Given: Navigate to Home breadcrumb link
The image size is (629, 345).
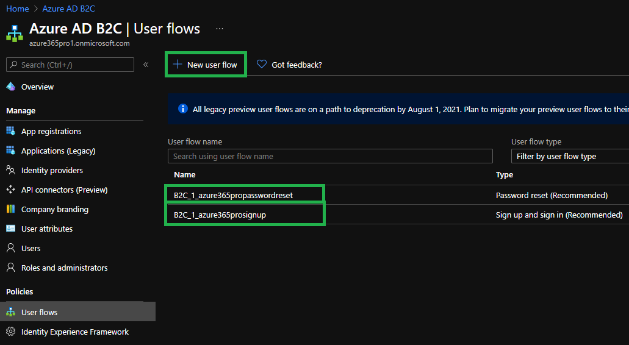Looking at the screenshot, I should [x=17, y=9].
